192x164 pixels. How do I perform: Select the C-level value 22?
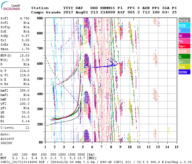(27, 128)
